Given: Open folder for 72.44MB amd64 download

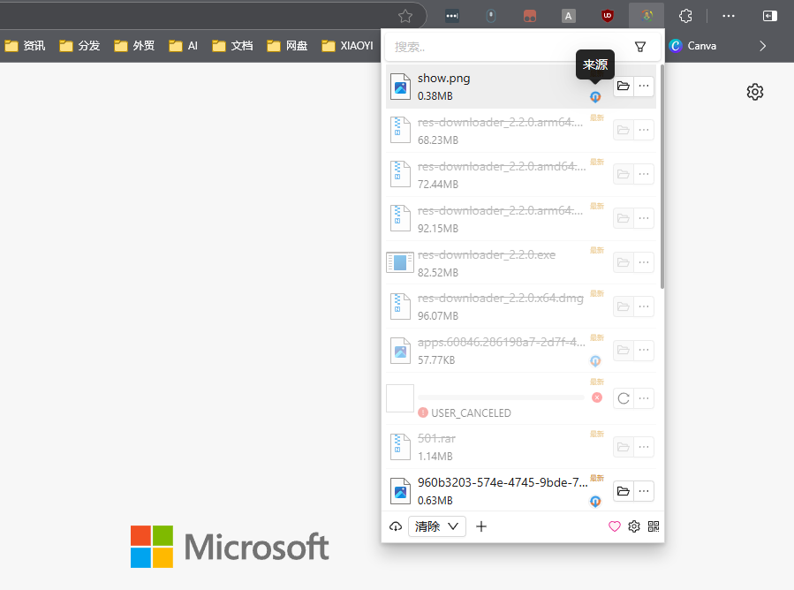Looking at the screenshot, I should point(623,174).
